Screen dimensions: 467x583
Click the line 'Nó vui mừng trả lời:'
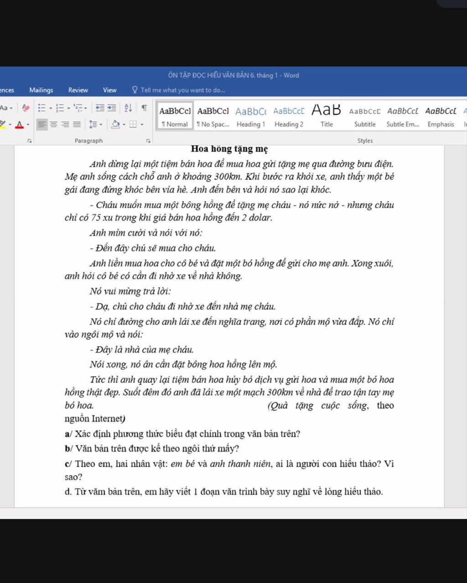[130, 291]
